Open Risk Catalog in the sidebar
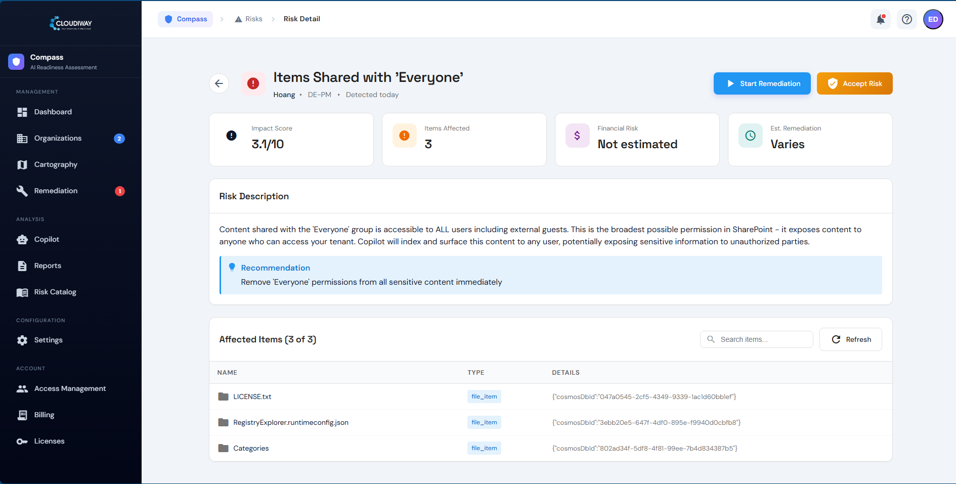Screen dimensions: 956x484 pyautogui.click(x=71, y=292)
